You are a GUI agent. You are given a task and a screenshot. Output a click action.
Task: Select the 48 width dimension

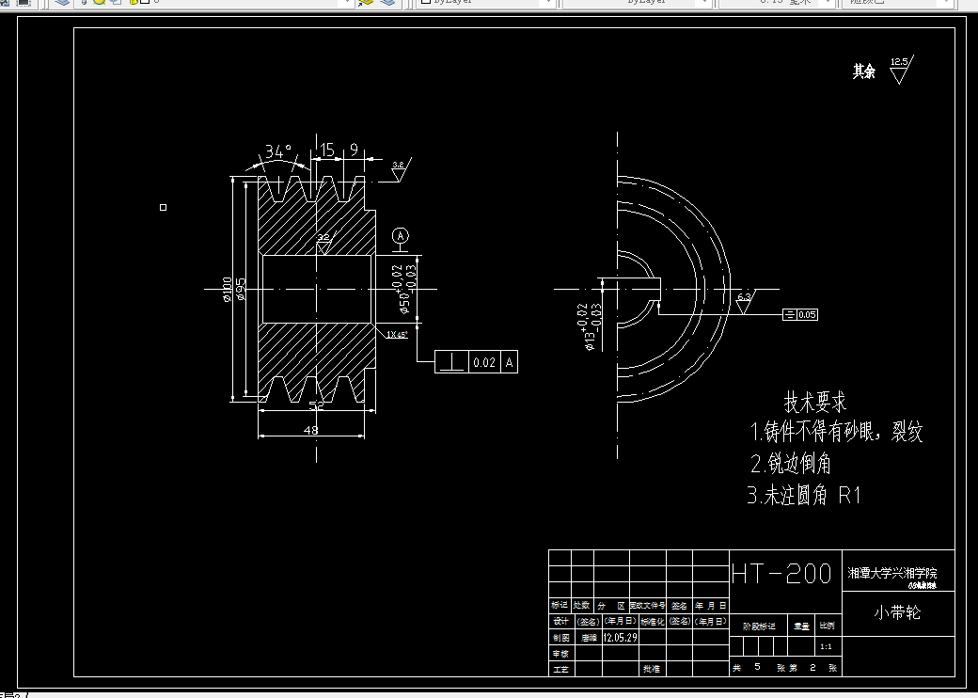310,430
